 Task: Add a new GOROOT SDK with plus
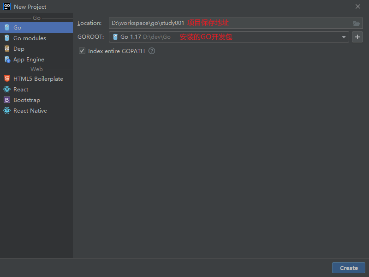(357, 37)
